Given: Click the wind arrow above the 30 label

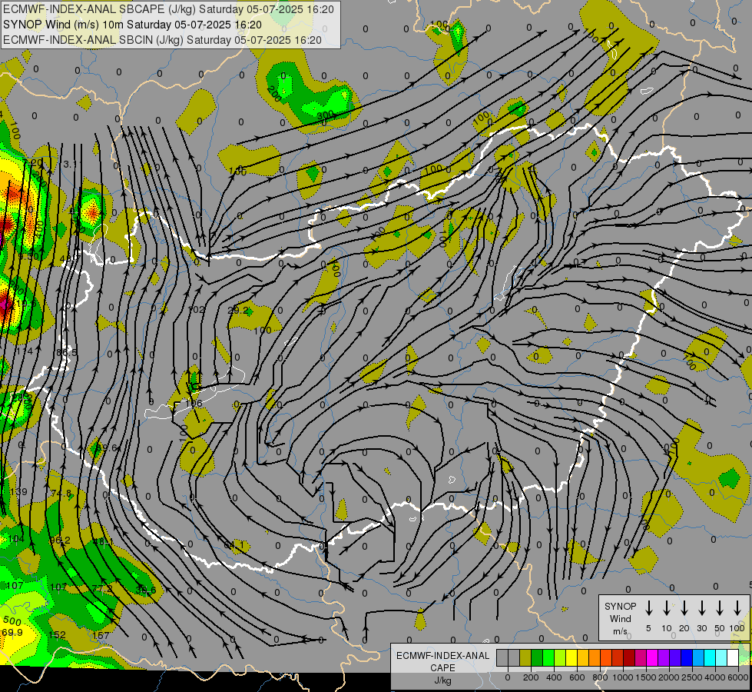Looking at the screenshot, I should point(701,608).
